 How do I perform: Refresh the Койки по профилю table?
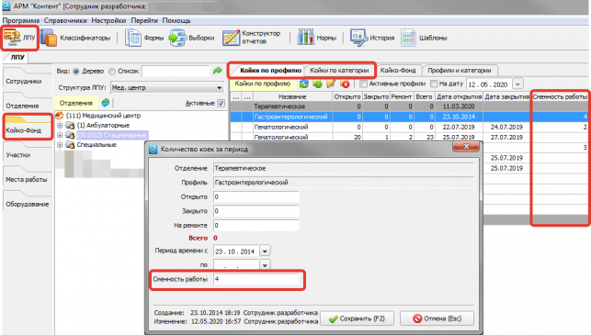click(x=304, y=84)
